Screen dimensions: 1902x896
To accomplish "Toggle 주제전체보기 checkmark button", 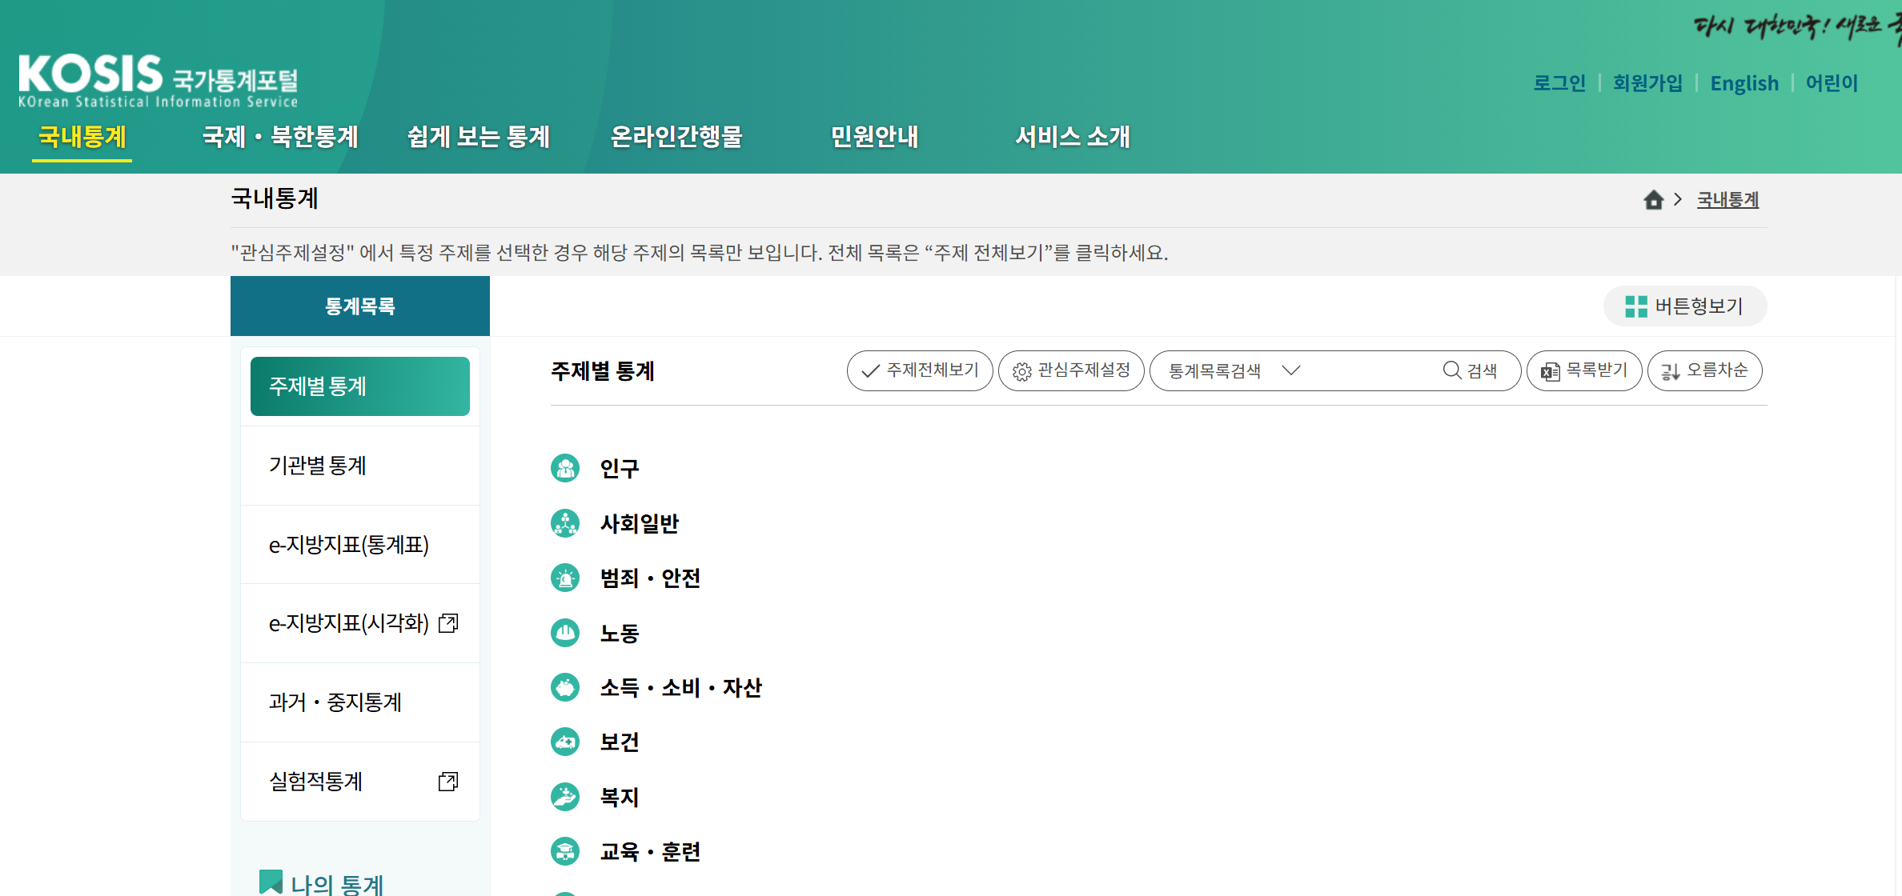I will (920, 370).
